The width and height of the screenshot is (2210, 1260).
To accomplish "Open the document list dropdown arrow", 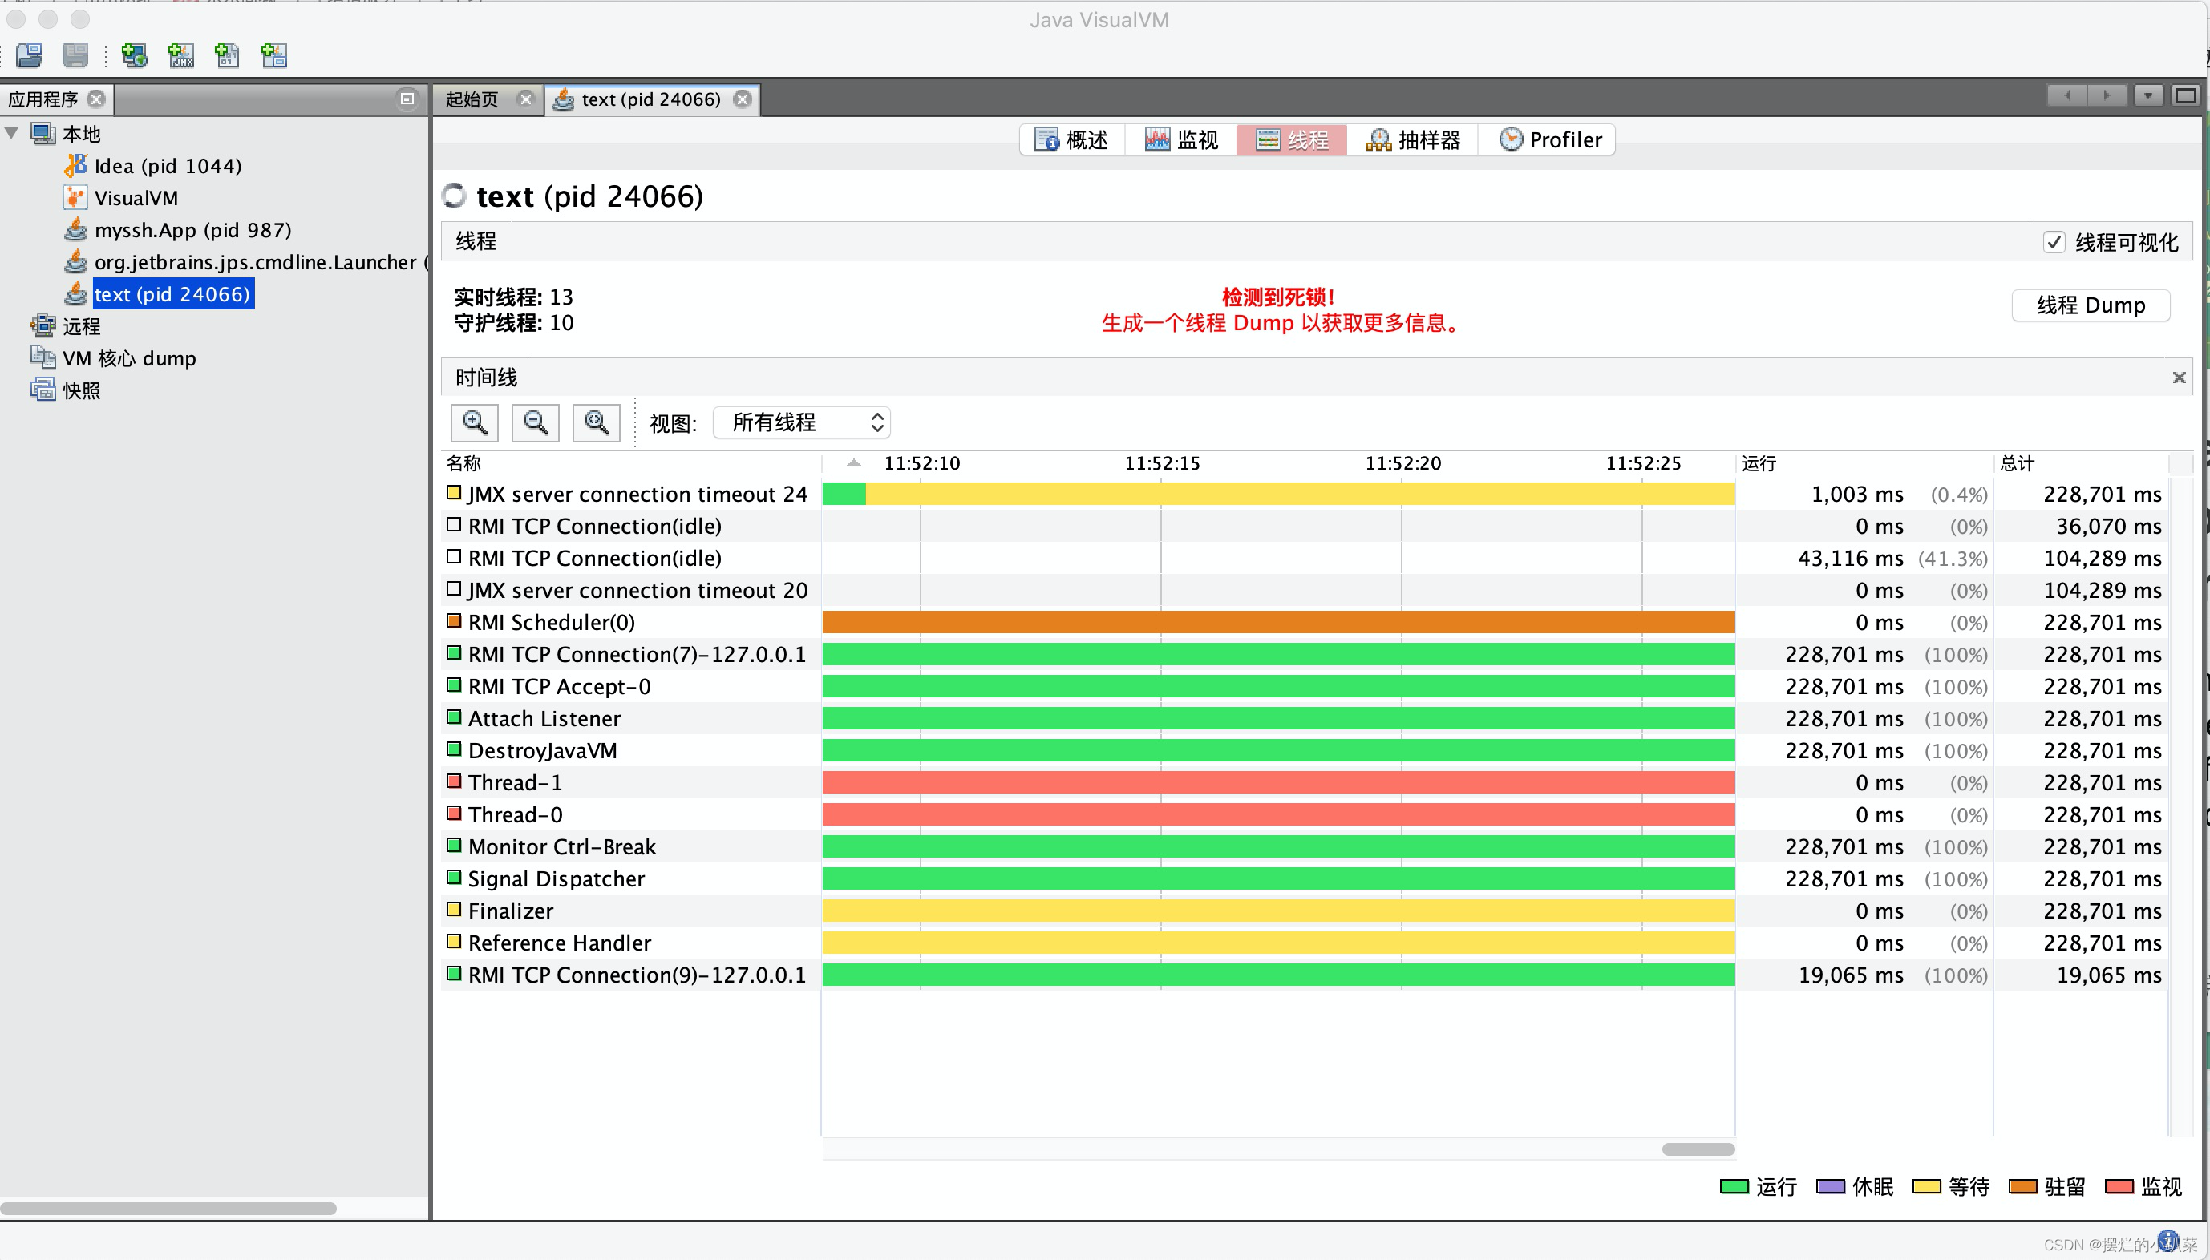I will click(x=2148, y=95).
